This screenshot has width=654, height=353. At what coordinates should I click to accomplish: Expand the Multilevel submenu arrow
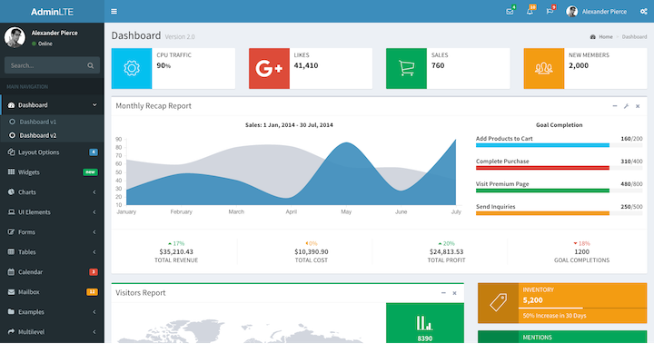94,332
